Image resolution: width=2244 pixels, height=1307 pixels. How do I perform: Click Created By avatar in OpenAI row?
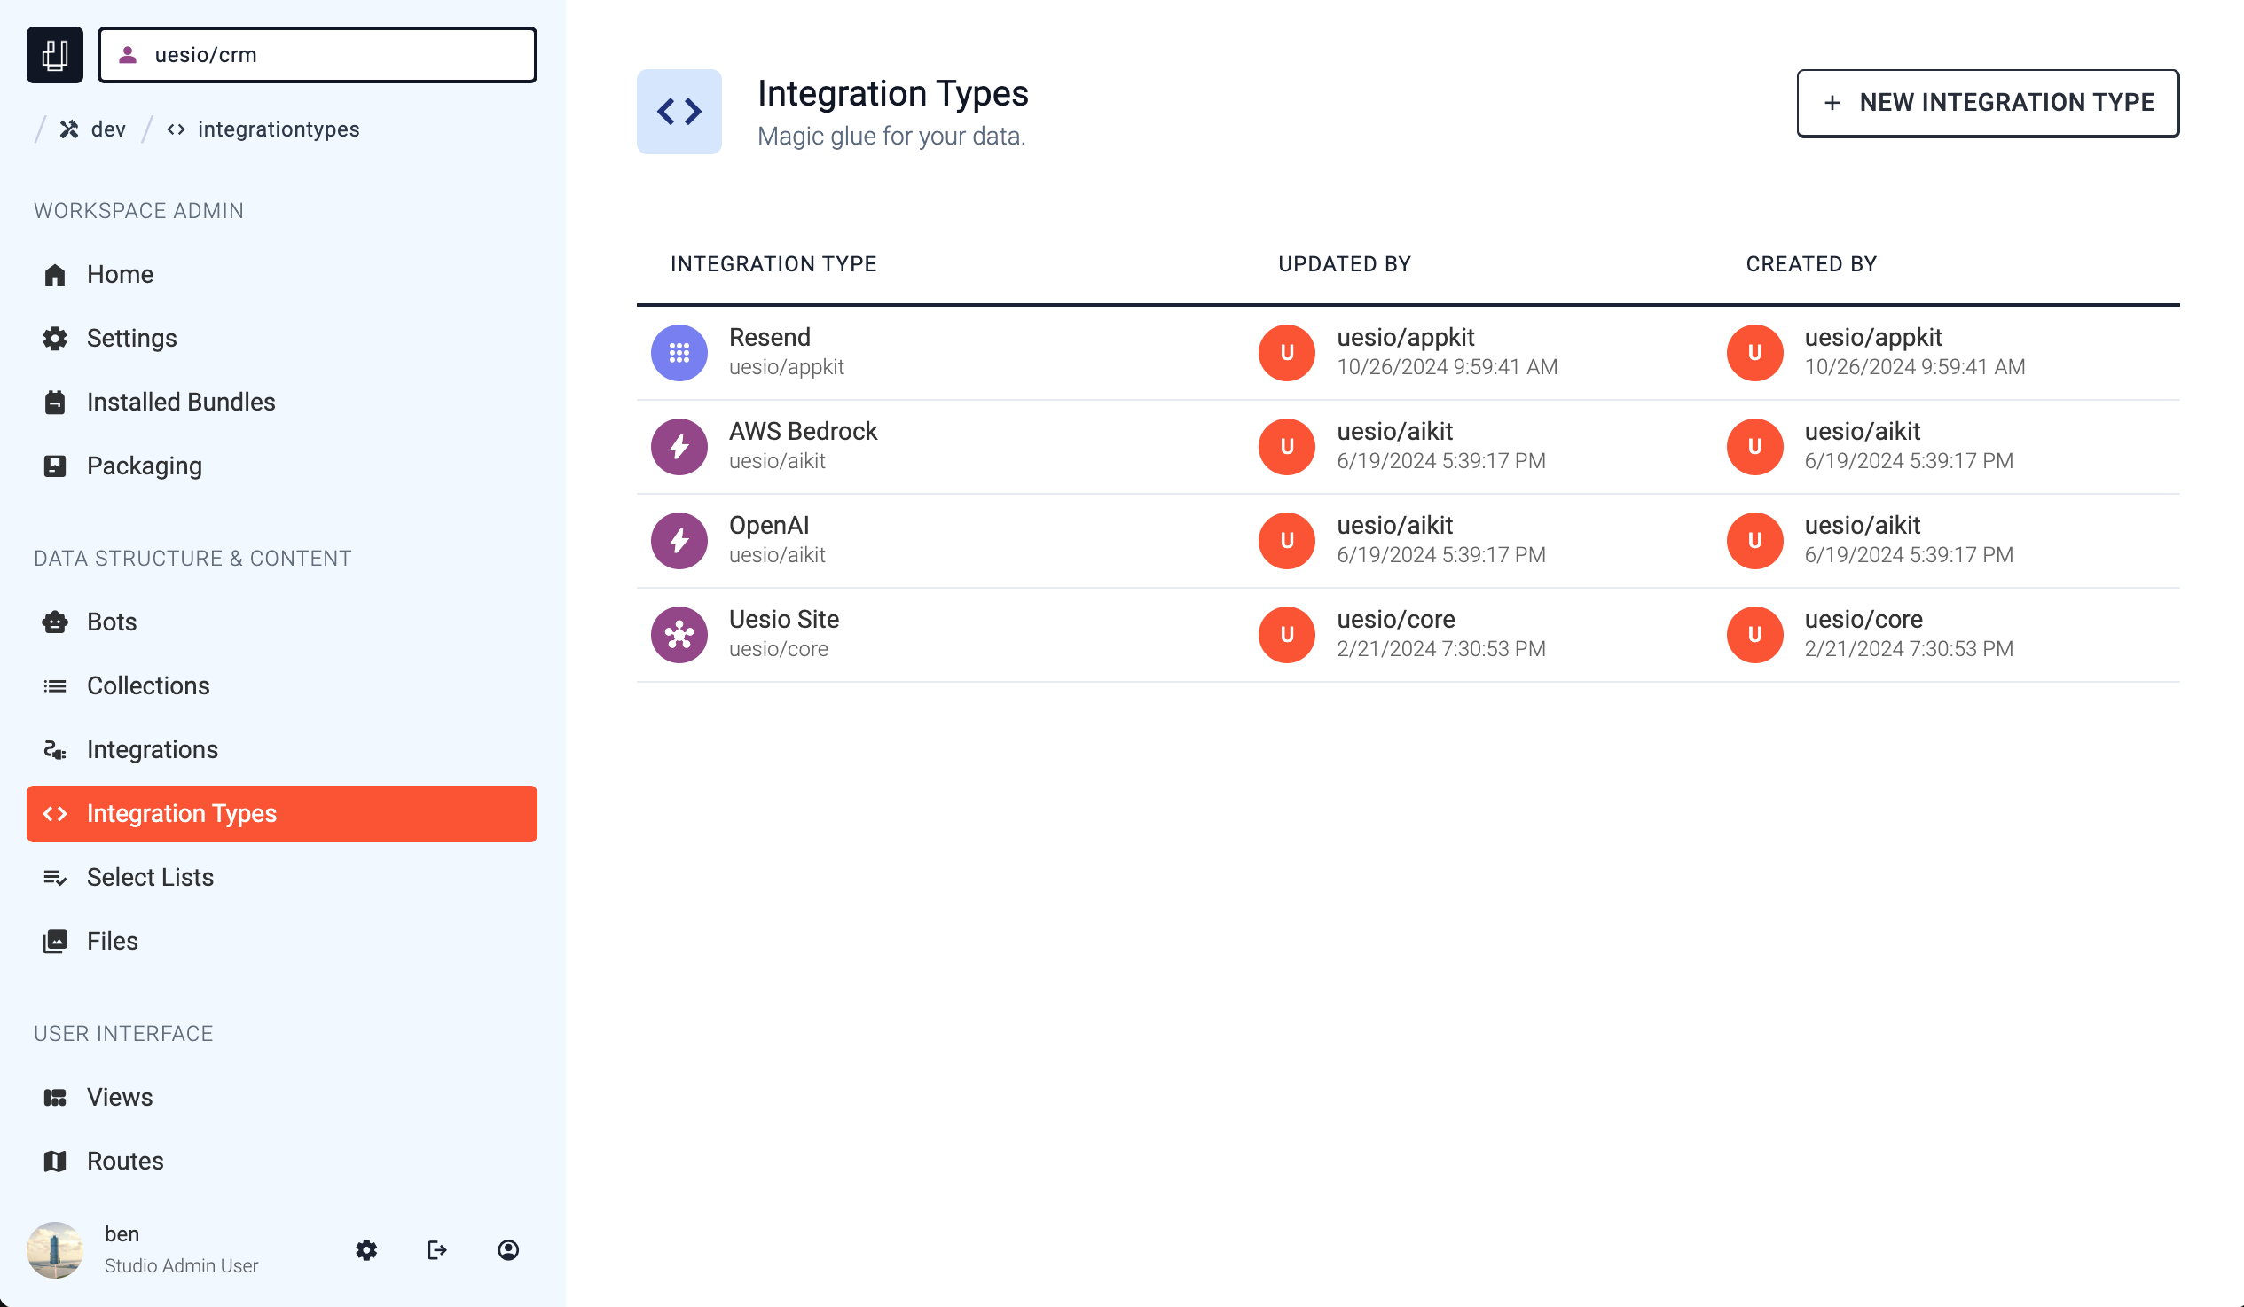pyautogui.click(x=1754, y=540)
